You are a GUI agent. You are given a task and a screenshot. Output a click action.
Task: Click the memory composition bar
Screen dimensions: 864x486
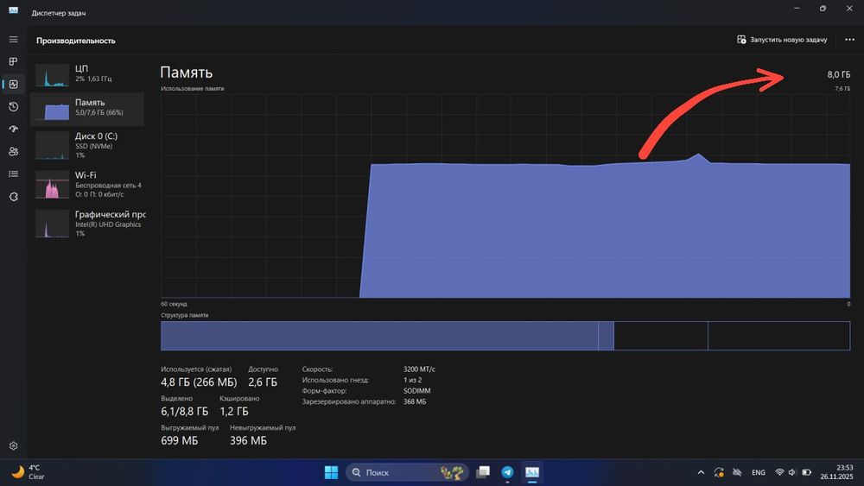505,336
